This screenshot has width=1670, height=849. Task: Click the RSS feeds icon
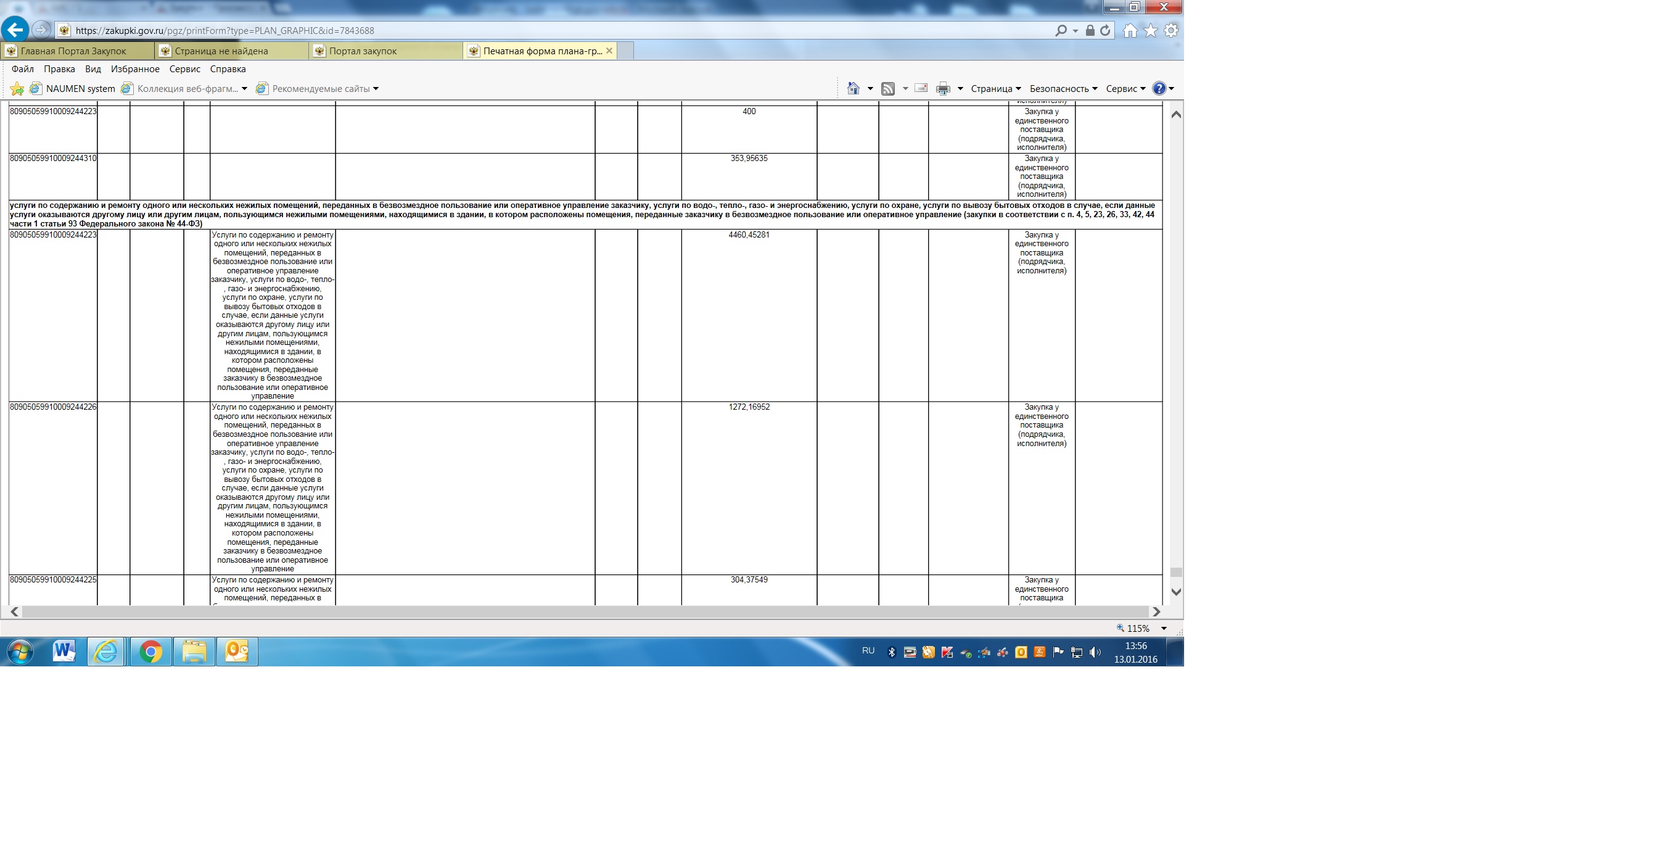point(887,89)
